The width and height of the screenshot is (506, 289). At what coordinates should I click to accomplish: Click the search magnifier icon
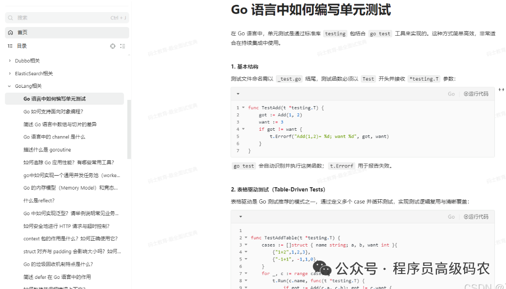(x=11, y=18)
